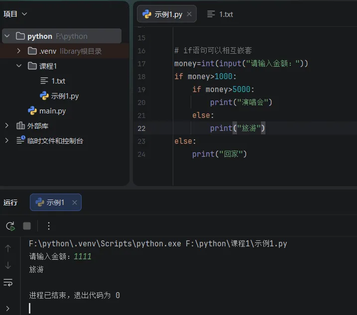Click the print("回家") line

click(220, 154)
